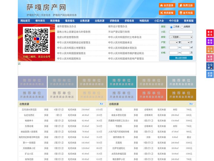This screenshot has height=161, width=214.
Task: Click the coral-orange 推荐单位 banner tile
Action: tap(152, 95)
